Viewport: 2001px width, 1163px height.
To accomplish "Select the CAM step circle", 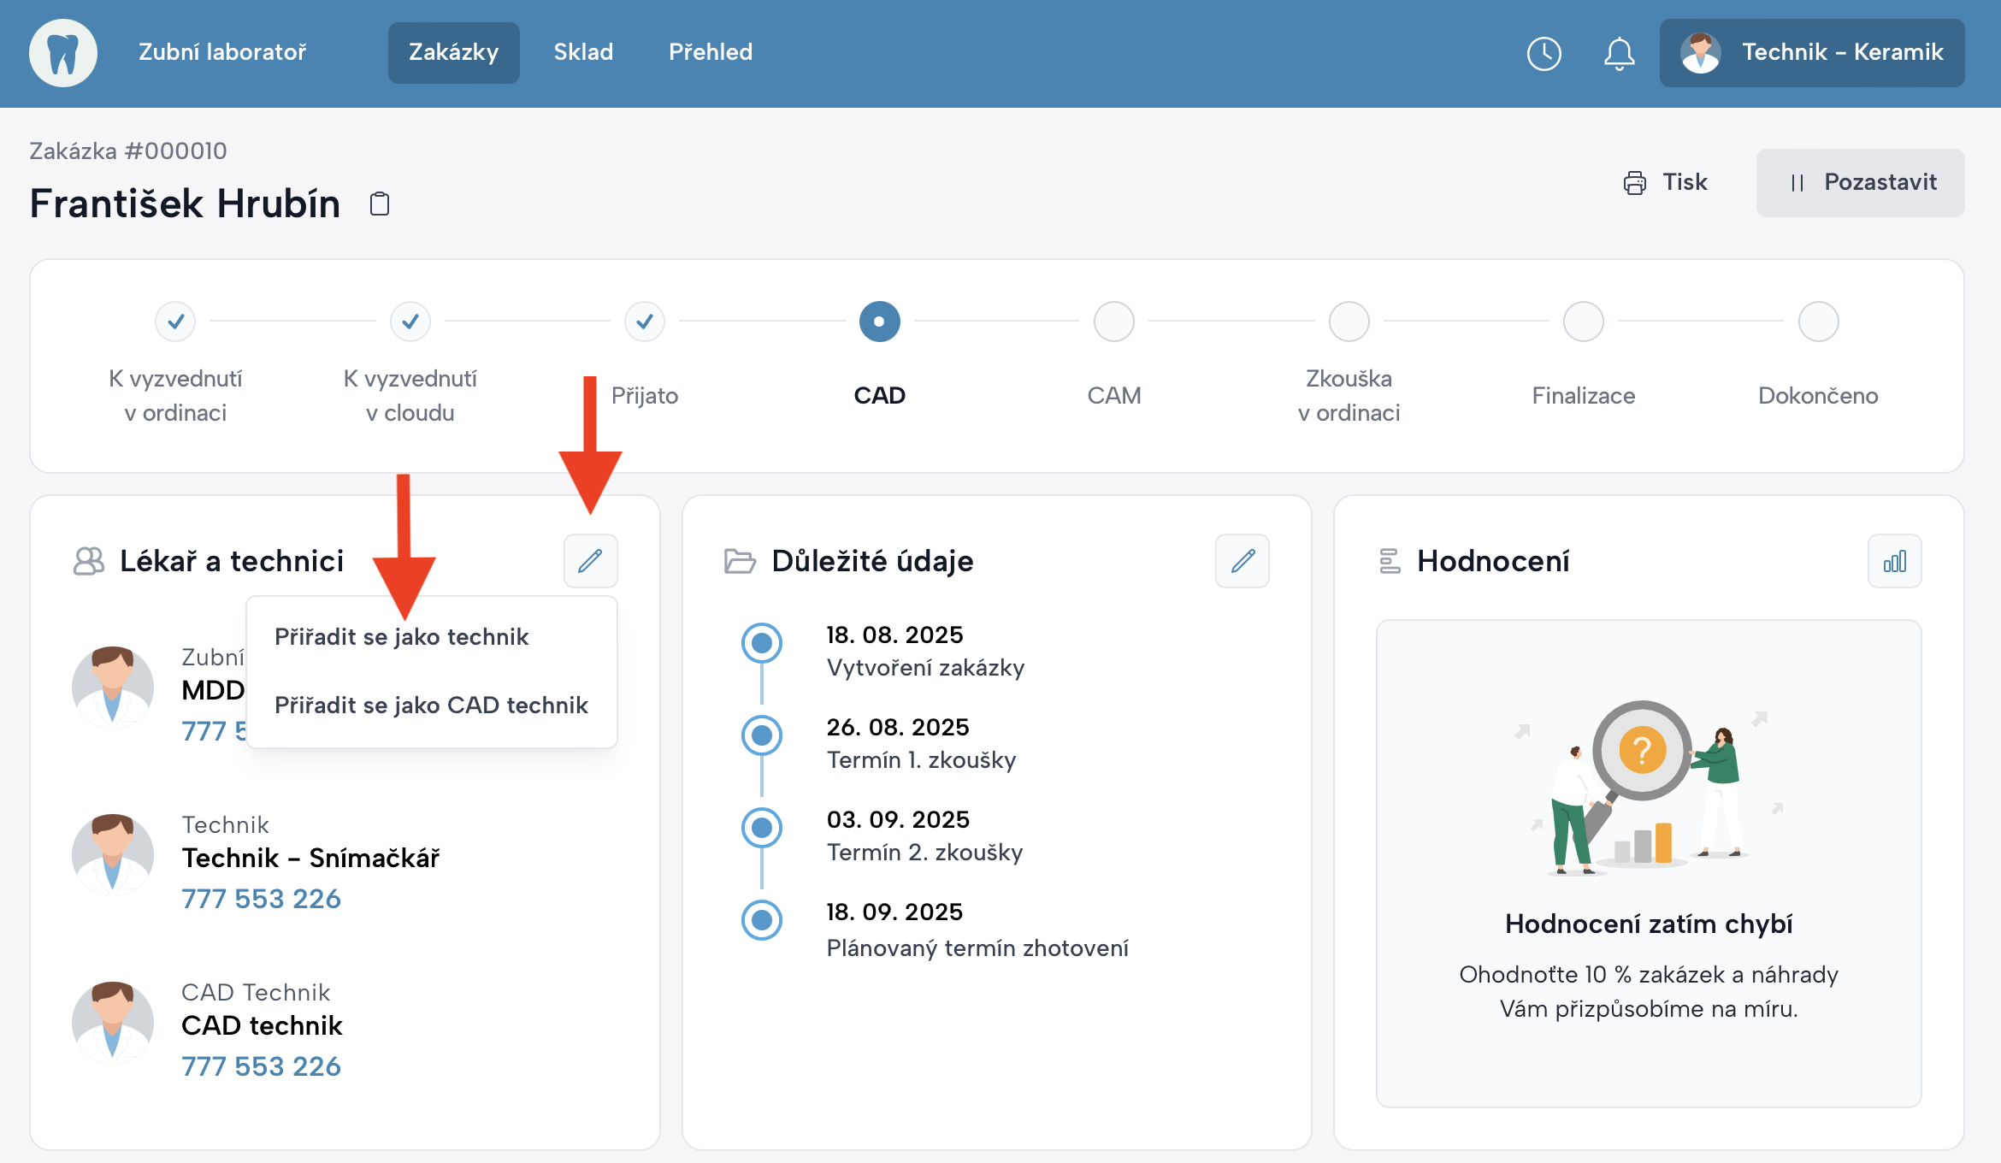I will (1113, 322).
